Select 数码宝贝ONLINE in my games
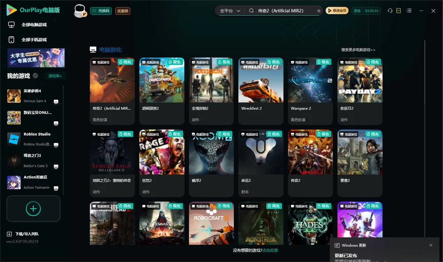Image resolution: width=443 pixels, height=262 pixels. (33, 117)
